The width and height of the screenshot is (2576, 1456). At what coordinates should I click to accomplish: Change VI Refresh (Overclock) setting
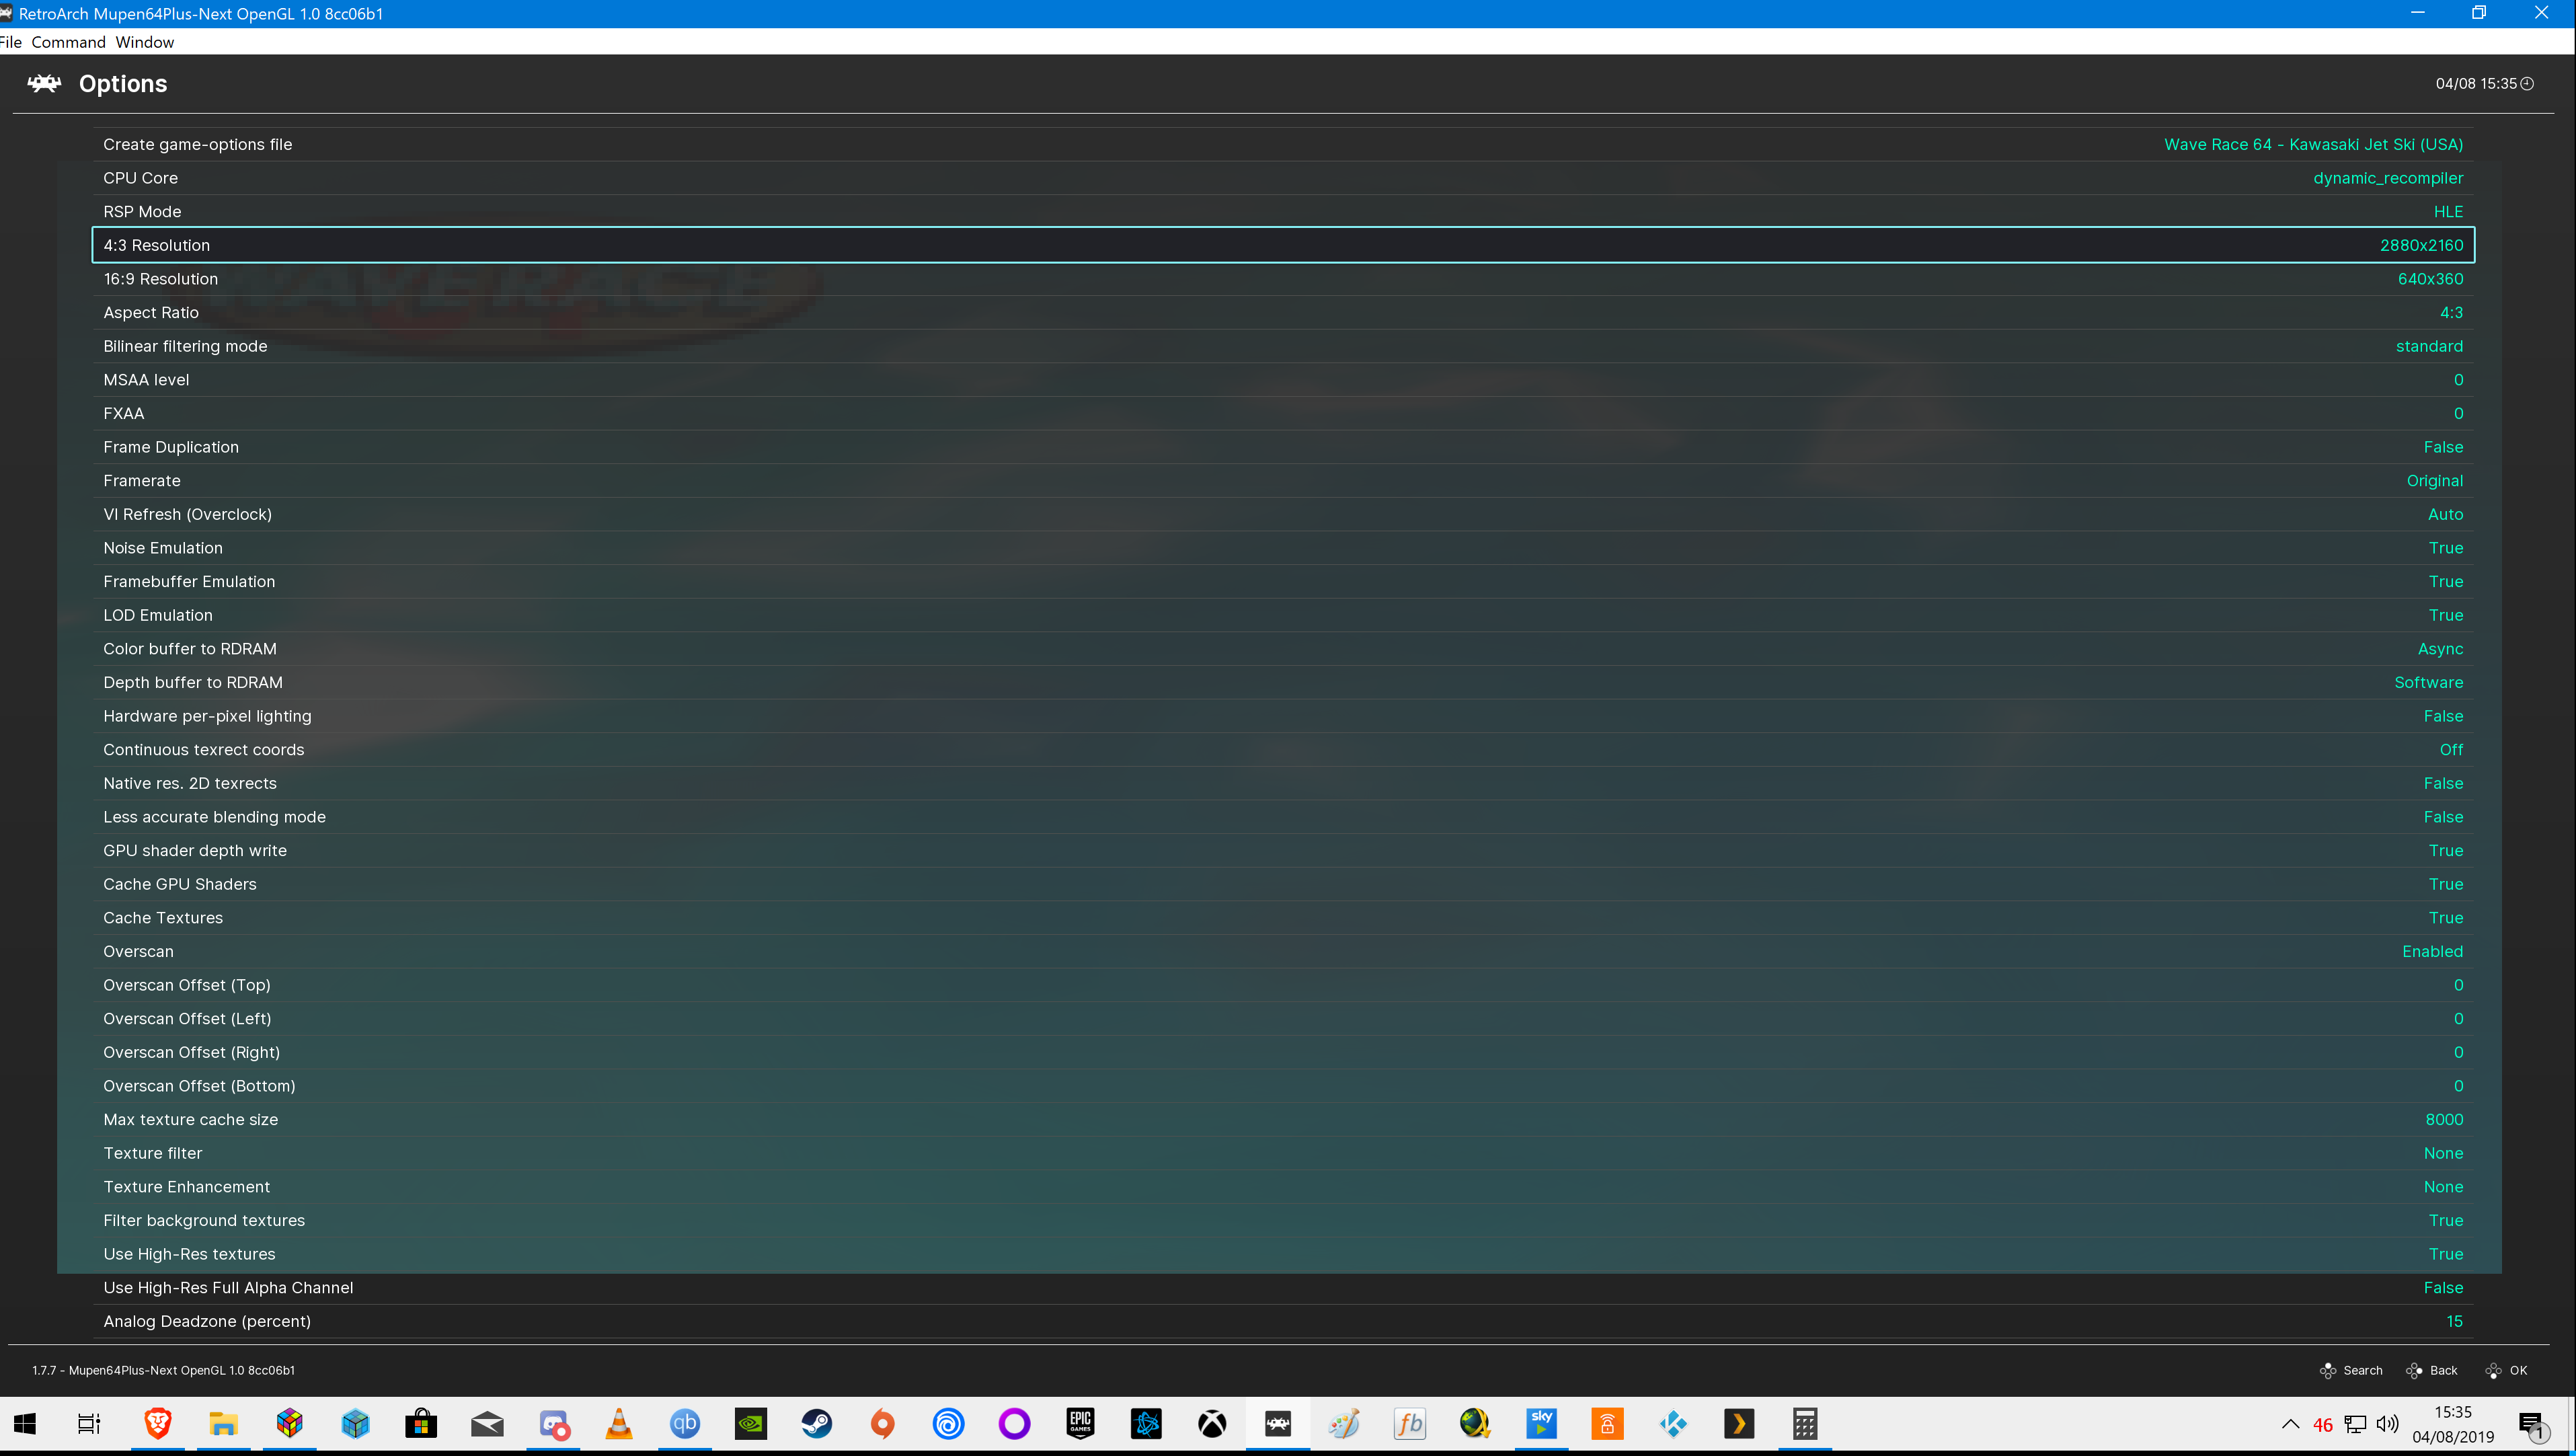pyautogui.click(x=1283, y=515)
